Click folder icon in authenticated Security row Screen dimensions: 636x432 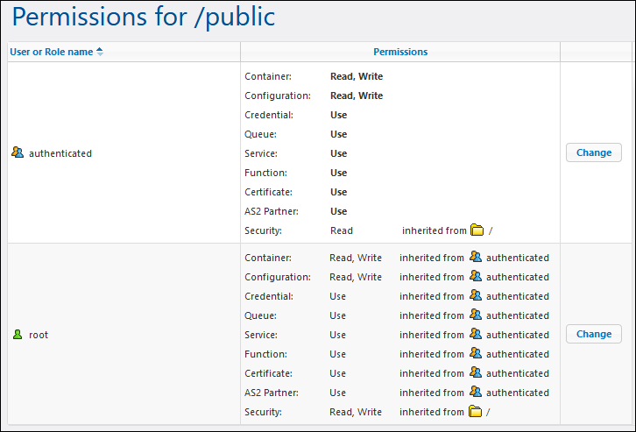click(x=477, y=230)
